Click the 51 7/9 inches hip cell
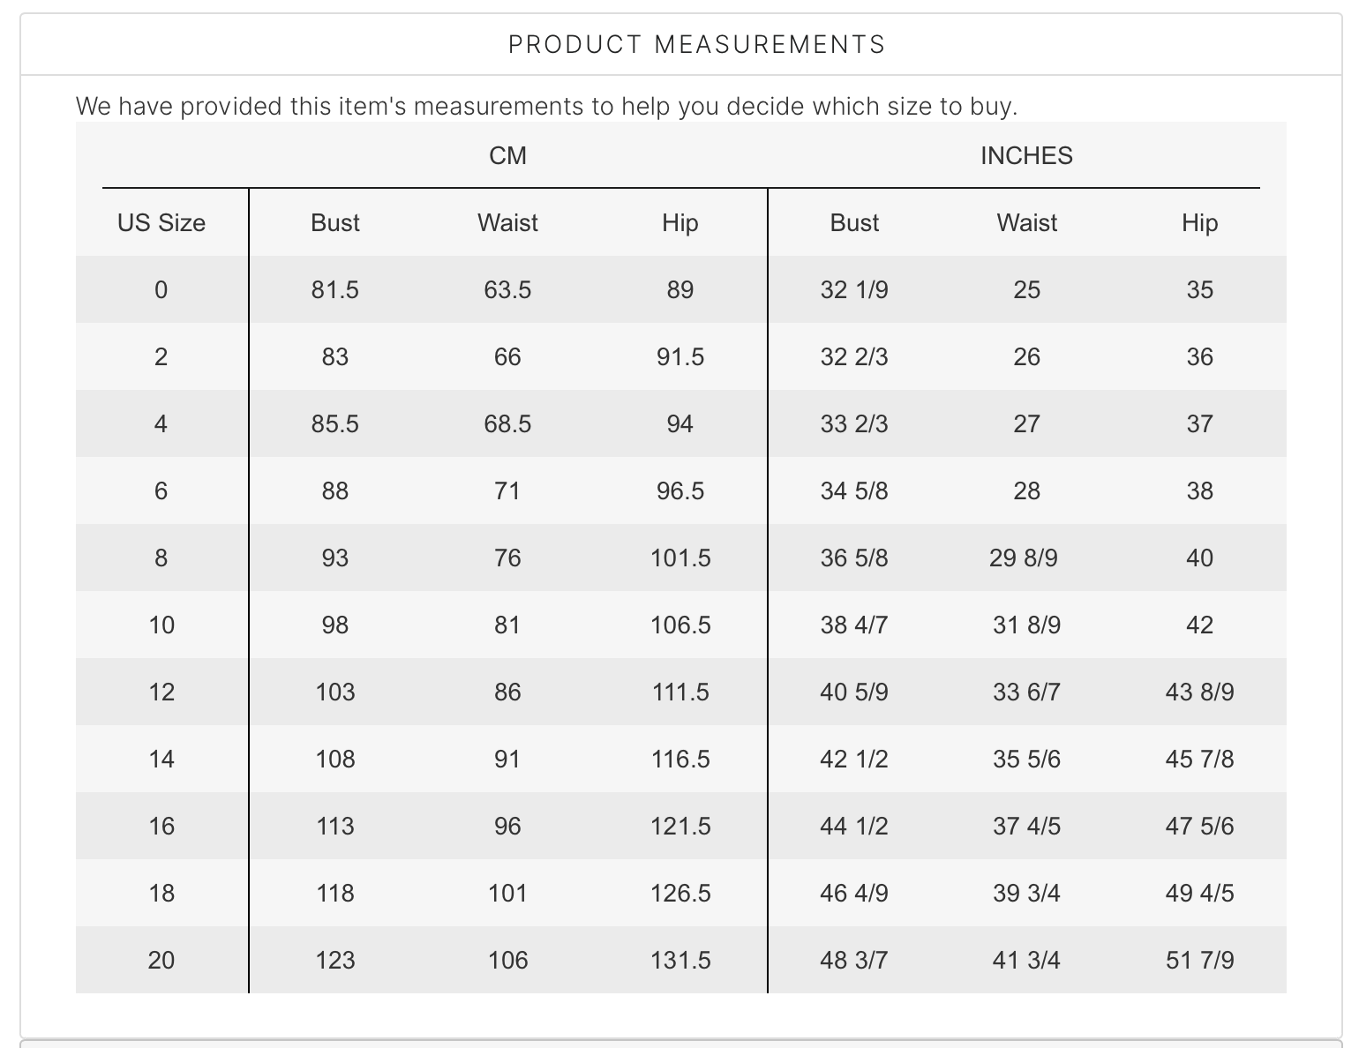 [x=1200, y=960]
